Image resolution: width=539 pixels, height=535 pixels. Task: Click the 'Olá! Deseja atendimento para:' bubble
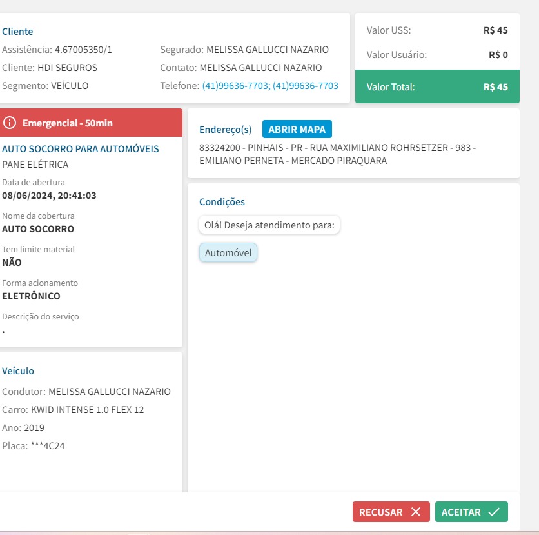pos(269,225)
